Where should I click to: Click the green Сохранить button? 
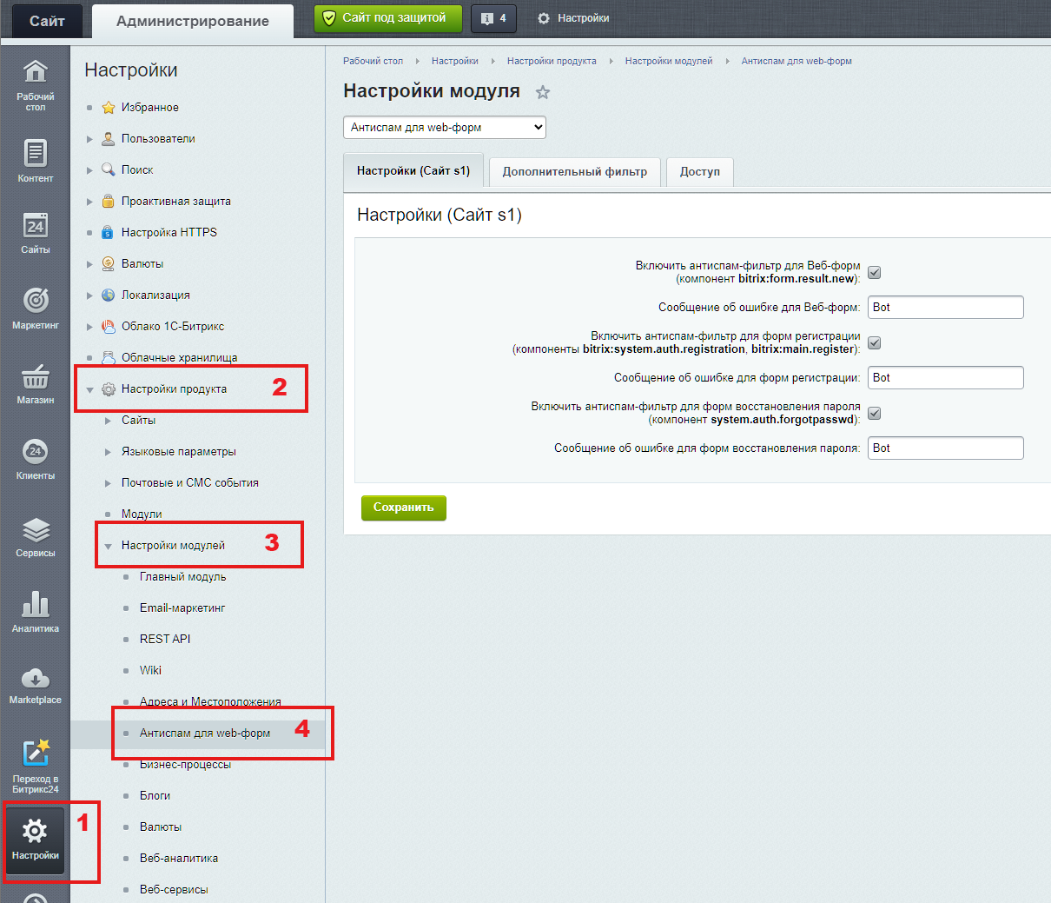point(404,508)
